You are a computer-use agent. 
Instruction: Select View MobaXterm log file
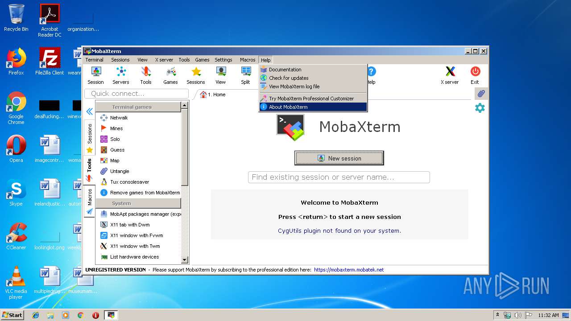point(313,86)
